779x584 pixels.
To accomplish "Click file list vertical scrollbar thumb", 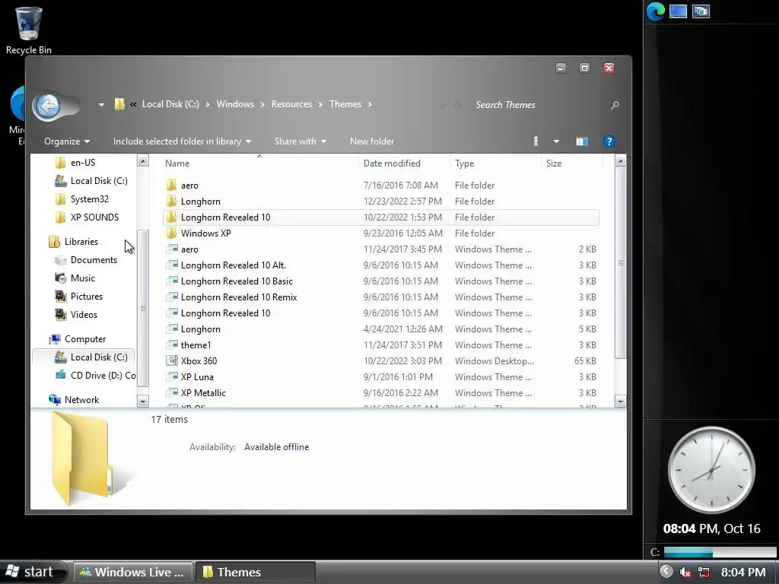I will [x=621, y=262].
